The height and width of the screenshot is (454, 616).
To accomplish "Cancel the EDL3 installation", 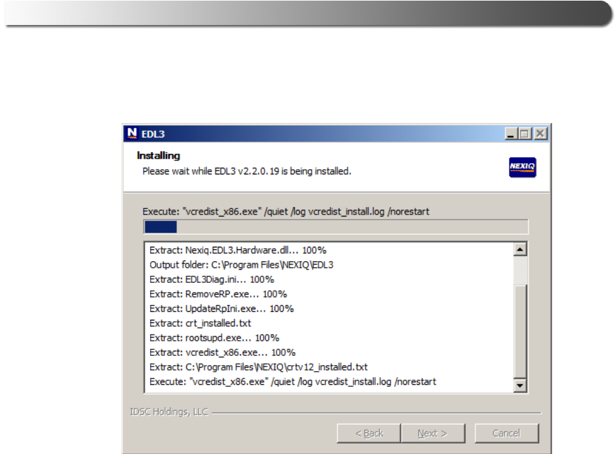I will point(506,433).
